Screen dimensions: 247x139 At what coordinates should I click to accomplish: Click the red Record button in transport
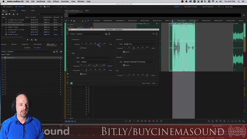pos(153,121)
